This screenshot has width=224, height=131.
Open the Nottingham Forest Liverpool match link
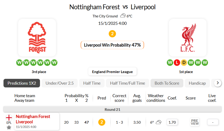pyautogui.click(x=33, y=119)
